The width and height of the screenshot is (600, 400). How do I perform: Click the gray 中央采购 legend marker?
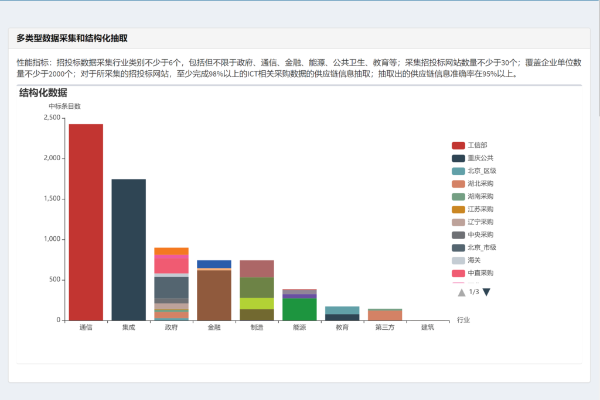[x=458, y=235]
